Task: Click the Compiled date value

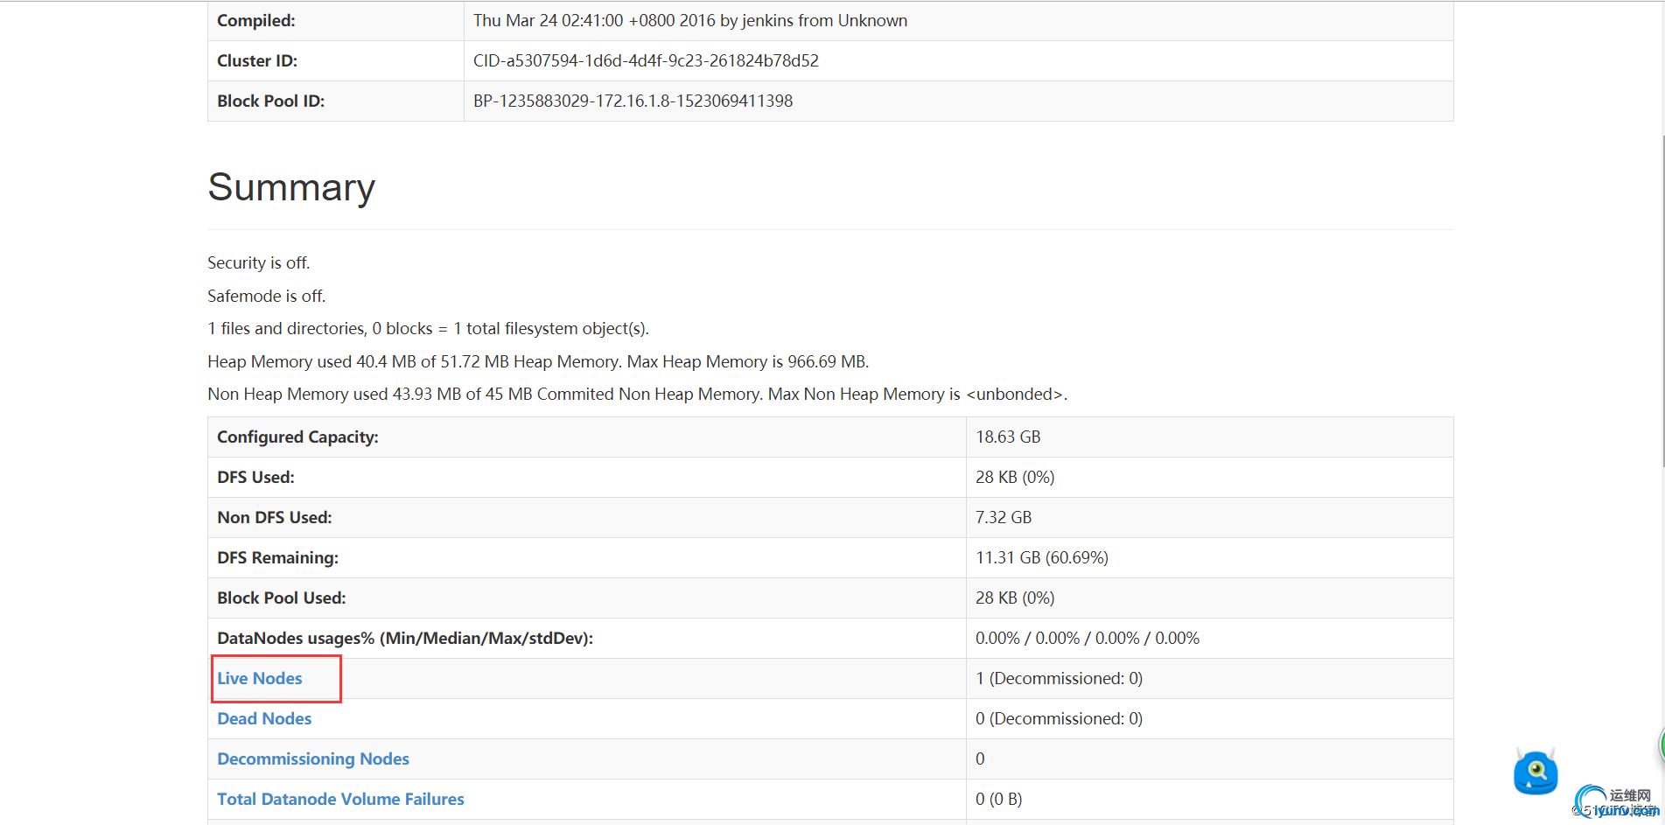Action: [689, 20]
